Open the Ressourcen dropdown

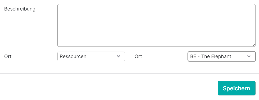(91, 56)
